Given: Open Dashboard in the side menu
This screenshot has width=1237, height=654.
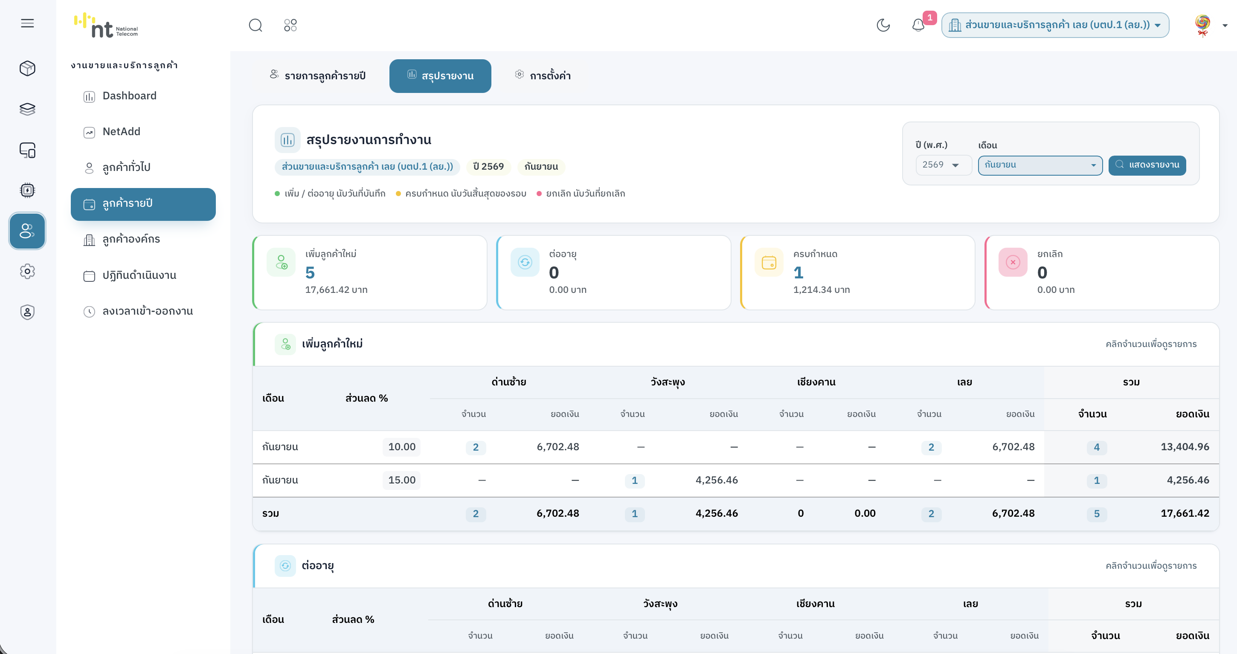Looking at the screenshot, I should (143, 96).
